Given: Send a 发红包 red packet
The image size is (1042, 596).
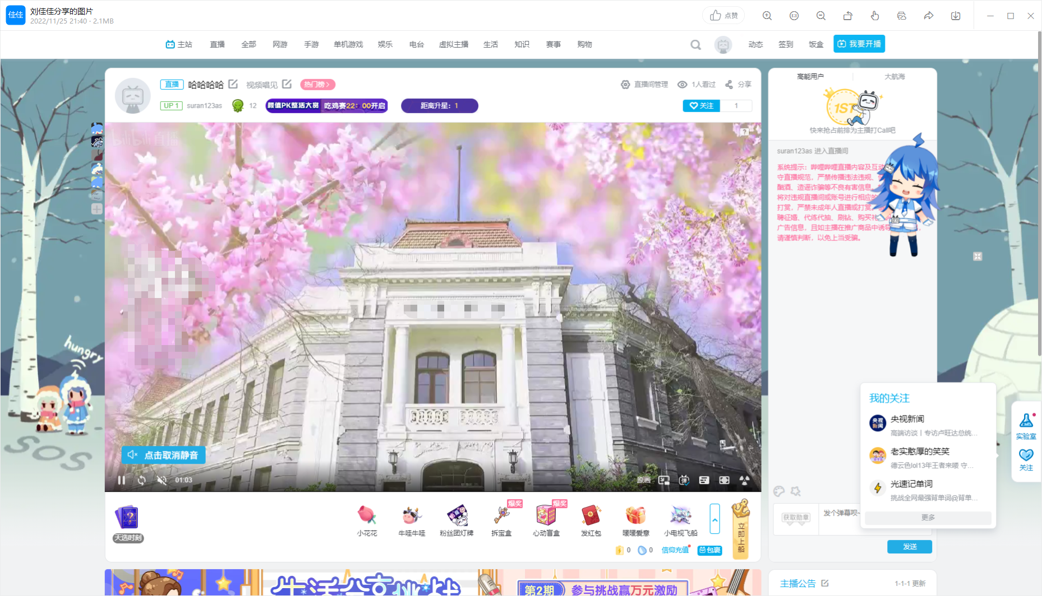Looking at the screenshot, I should pyautogui.click(x=591, y=520).
